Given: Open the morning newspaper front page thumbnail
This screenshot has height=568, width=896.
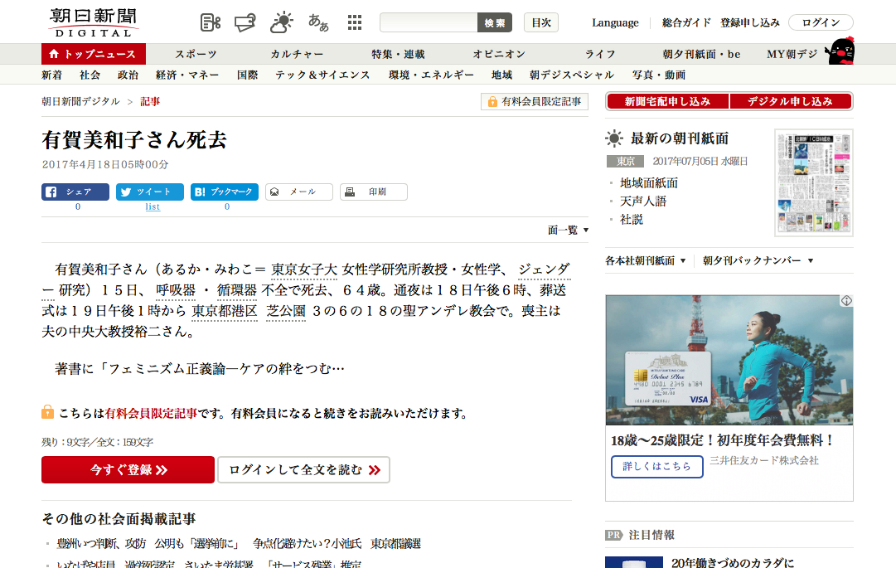Looking at the screenshot, I should 813,182.
